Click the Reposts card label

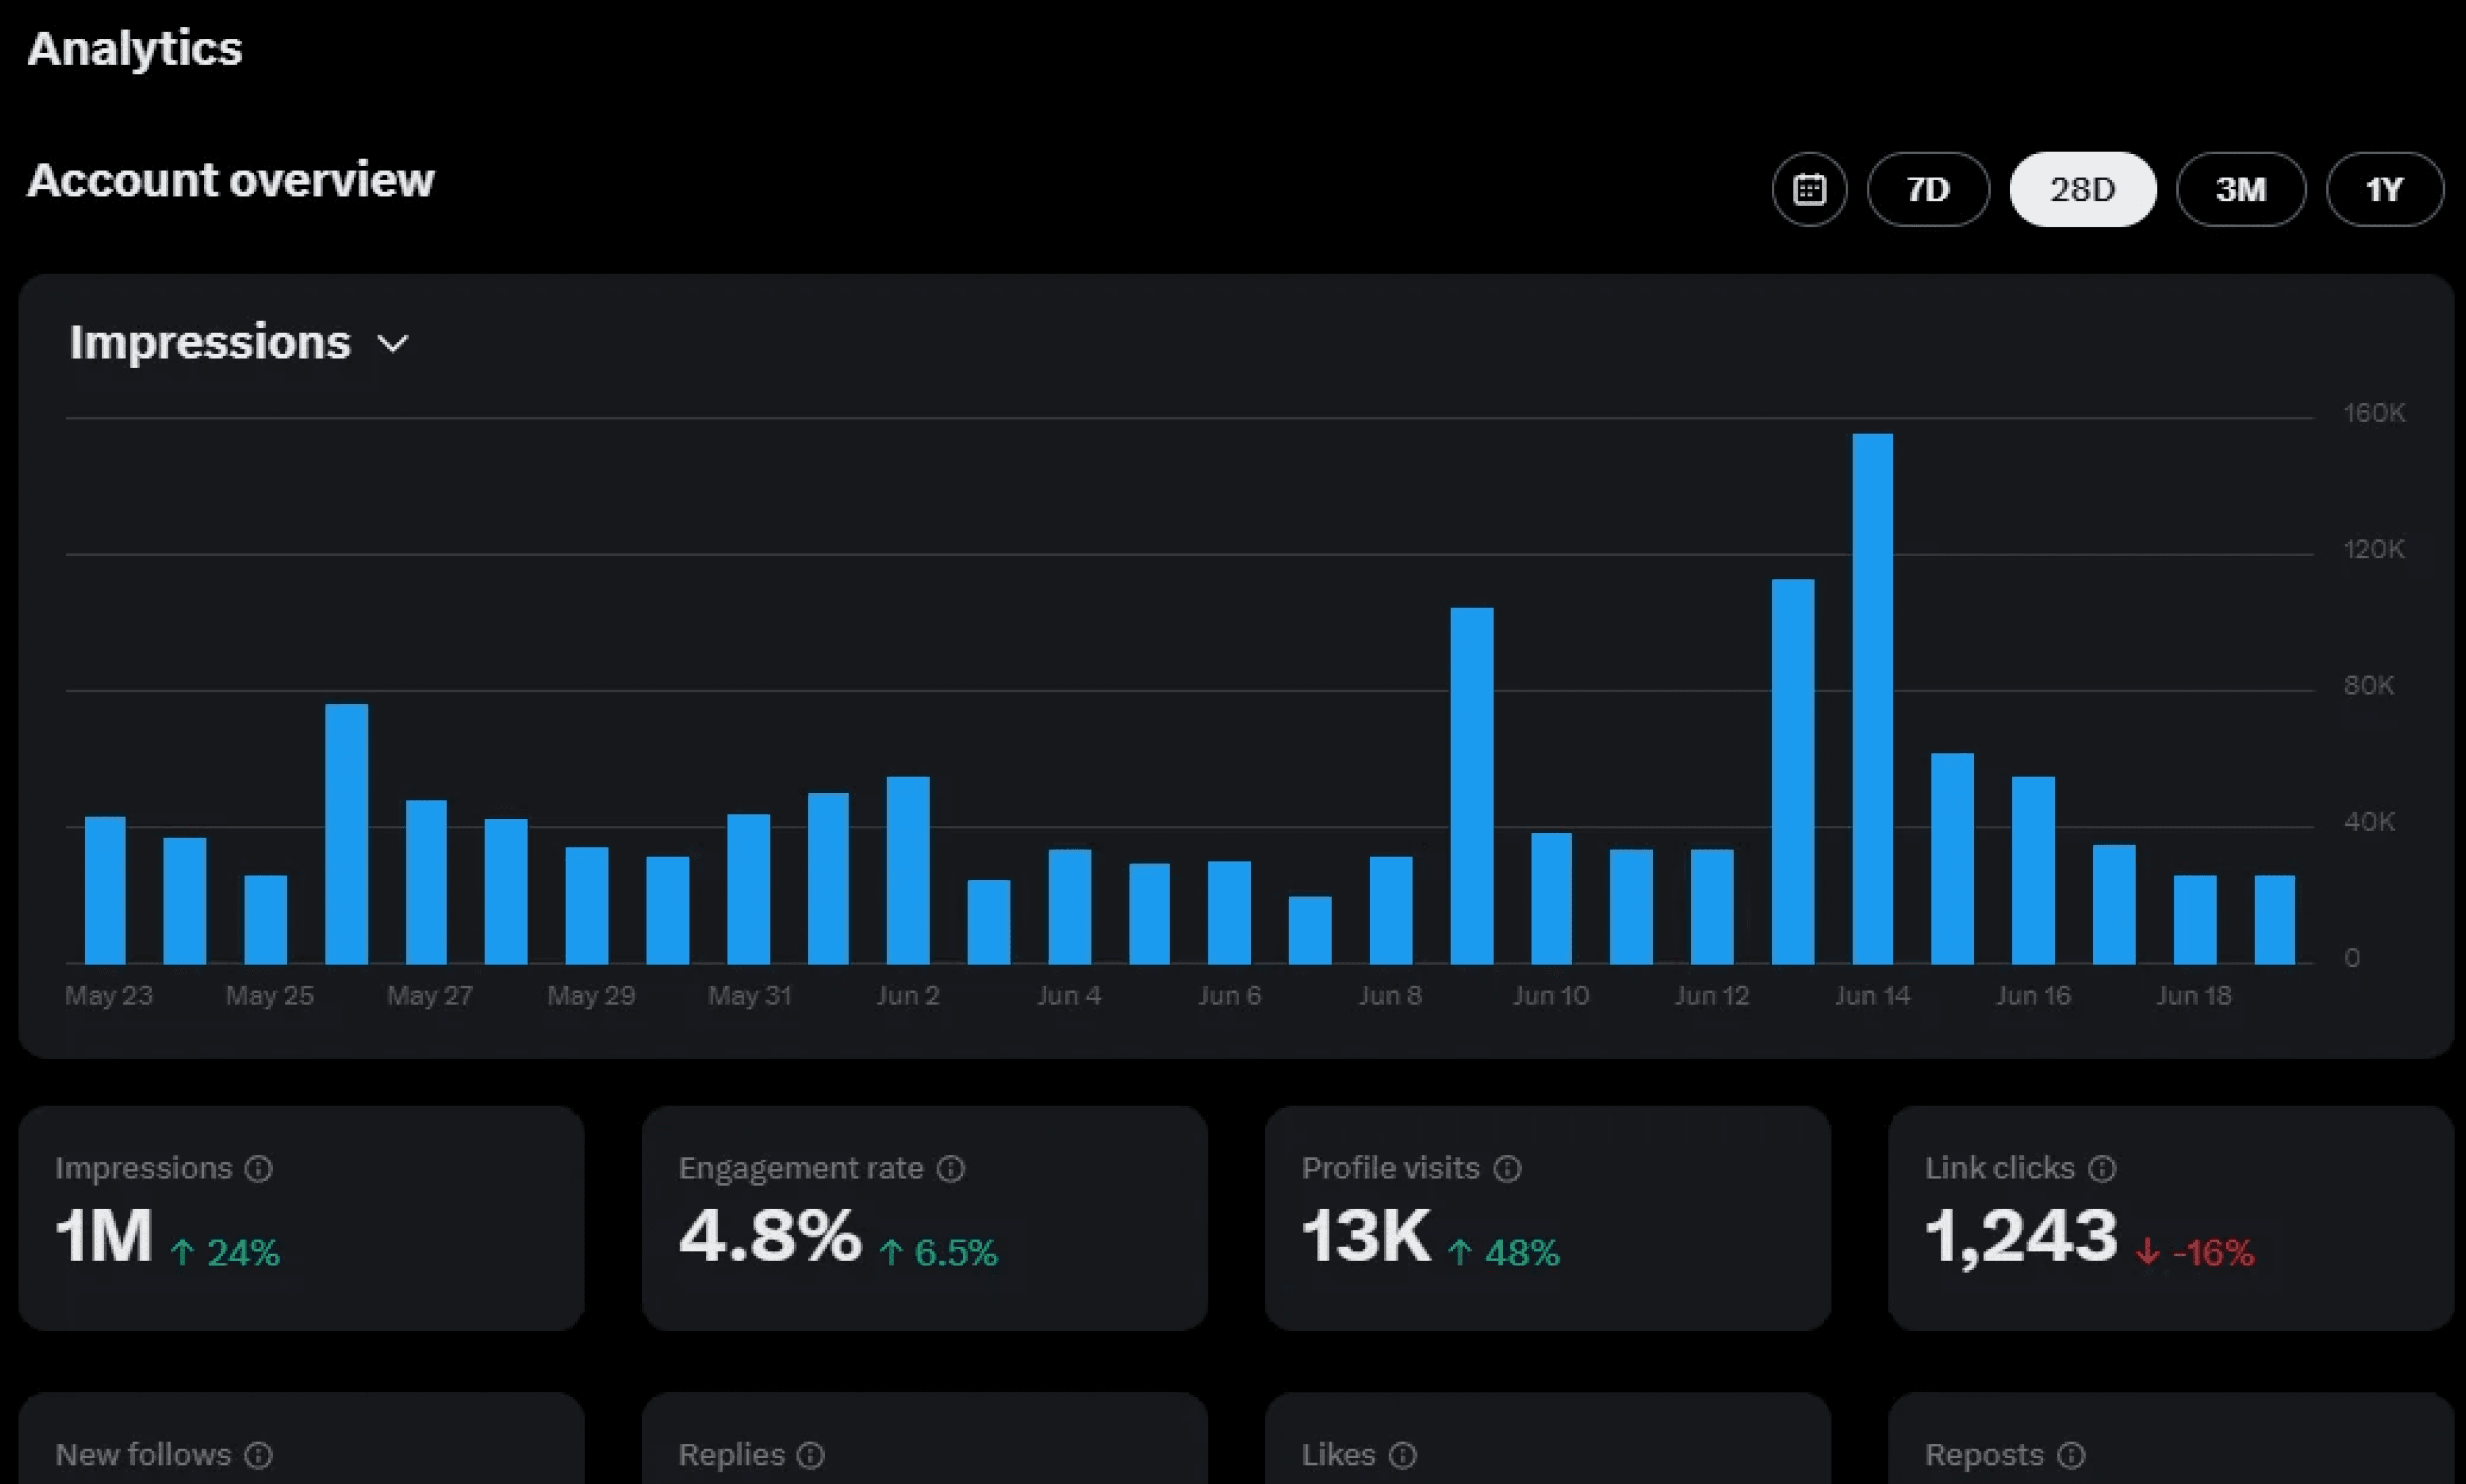click(x=1984, y=1455)
